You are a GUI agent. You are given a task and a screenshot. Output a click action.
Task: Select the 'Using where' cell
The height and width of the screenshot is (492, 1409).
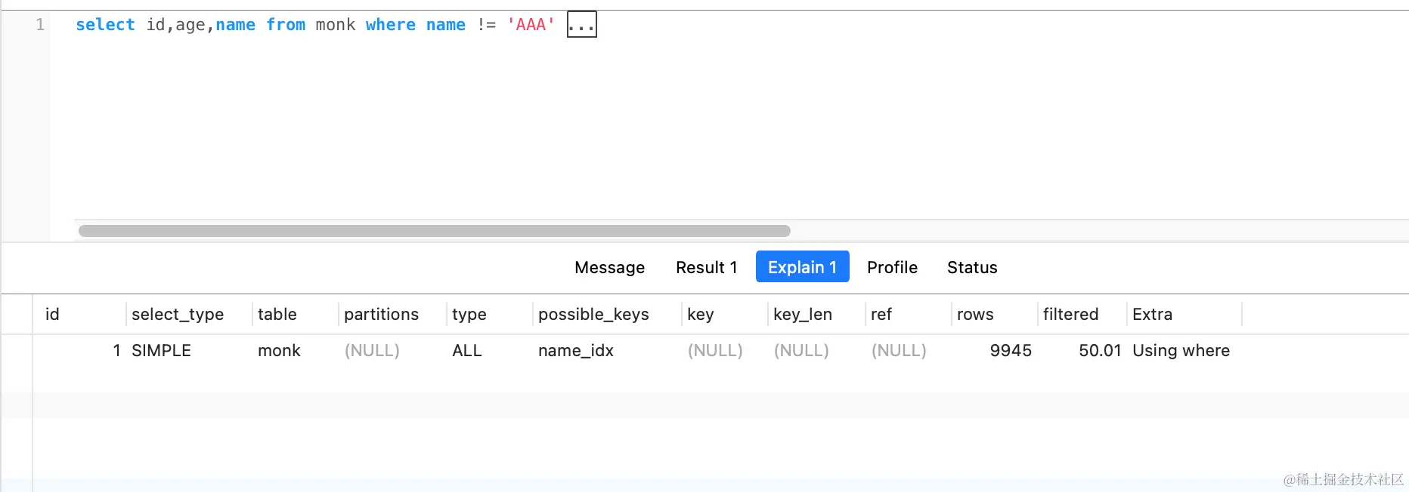tap(1181, 350)
